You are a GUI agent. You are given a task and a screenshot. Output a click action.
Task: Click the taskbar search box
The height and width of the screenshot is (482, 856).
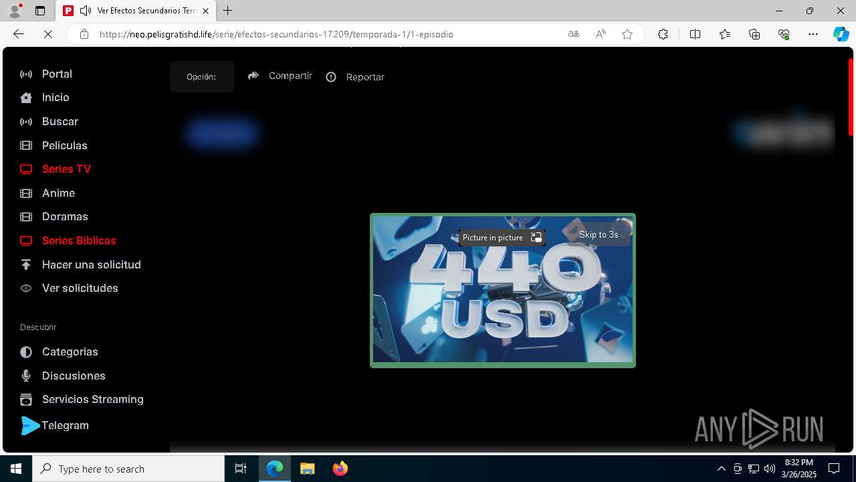point(128,469)
